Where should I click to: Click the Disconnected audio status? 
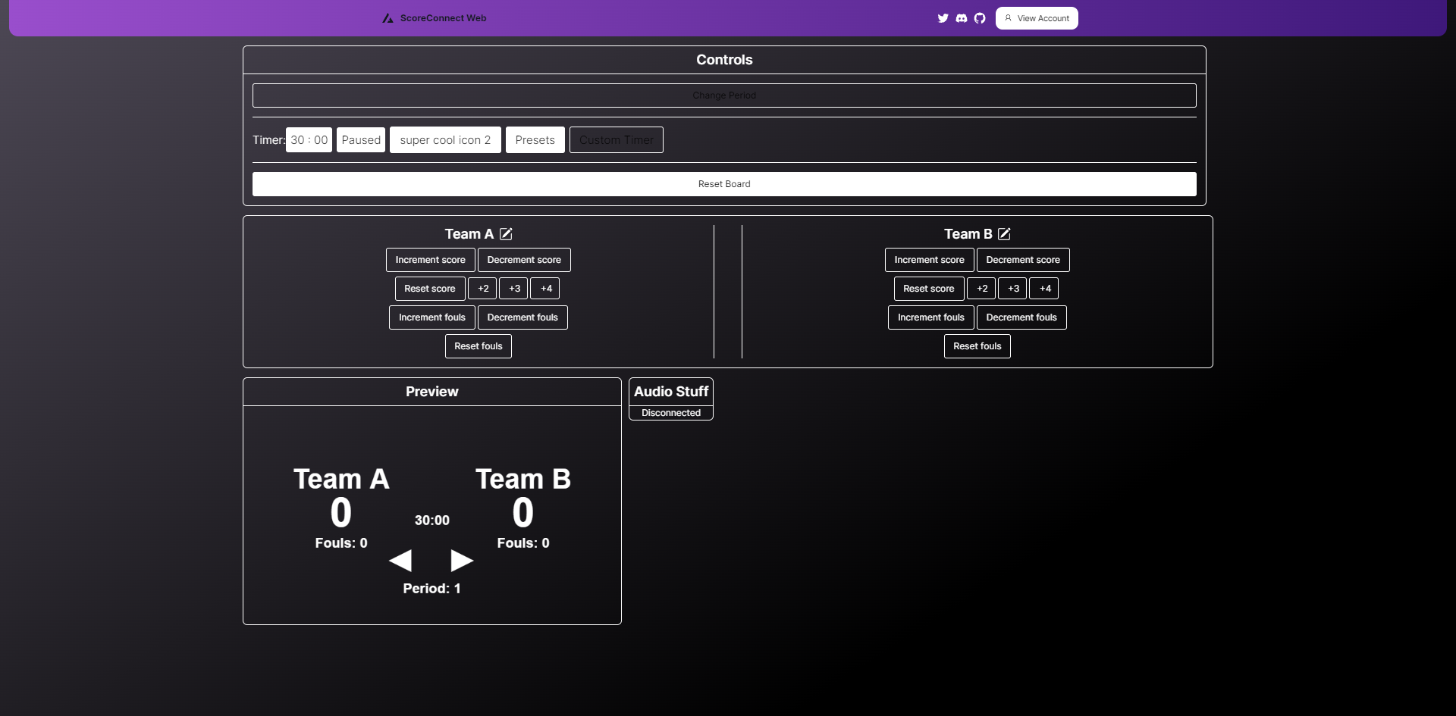[671, 413]
